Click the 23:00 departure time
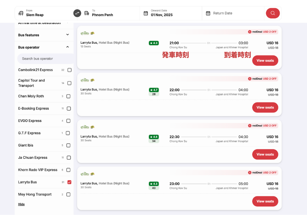 point(174,184)
